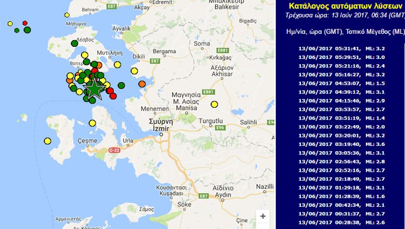Select the orange marker southeast of Dikili
The width and height of the screenshot is (405, 229).
pyautogui.click(x=142, y=84)
